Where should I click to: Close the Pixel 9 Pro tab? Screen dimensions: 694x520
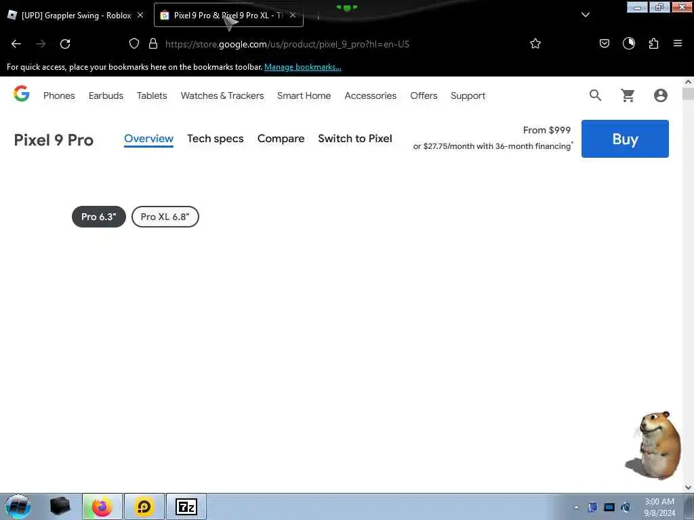293,15
